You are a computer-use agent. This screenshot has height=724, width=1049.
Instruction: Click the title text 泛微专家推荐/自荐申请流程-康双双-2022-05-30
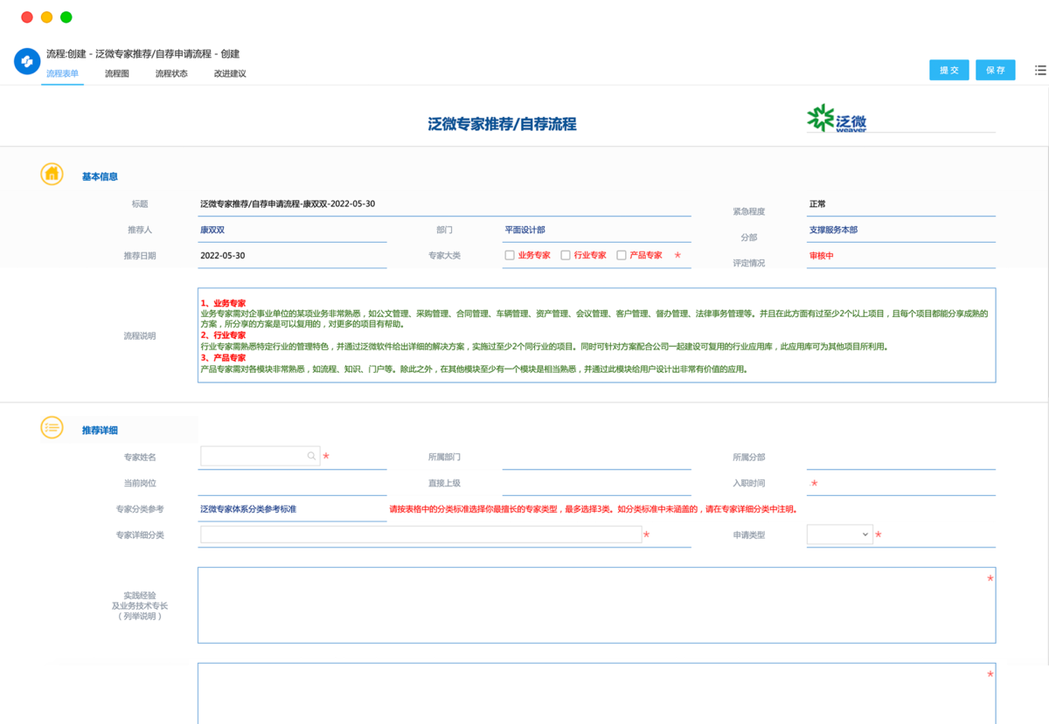[288, 203]
